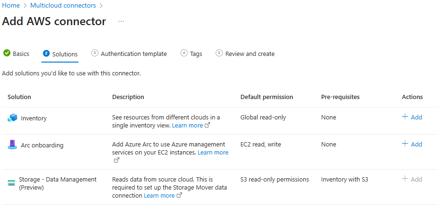
Task: Add the Arc onboarding solution
Action: point(412,144)
